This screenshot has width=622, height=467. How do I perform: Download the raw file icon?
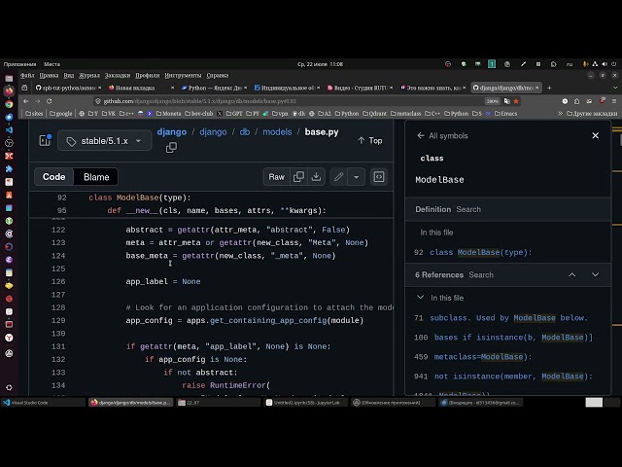tap(316, 177)
